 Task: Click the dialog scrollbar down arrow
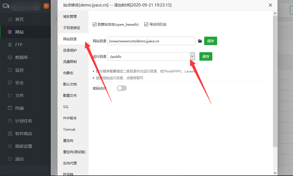pos(275,173)
